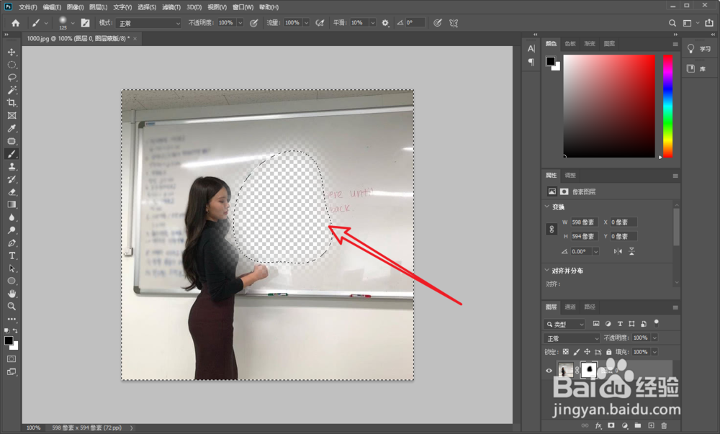Switch to the 调整 tab
Image resolution: width=720 pixels, height=434 pixels.
570,175
